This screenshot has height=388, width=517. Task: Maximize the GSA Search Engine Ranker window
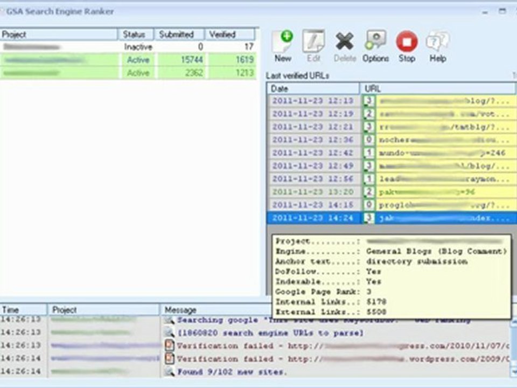pyautogui.click(x=502, y=11)
